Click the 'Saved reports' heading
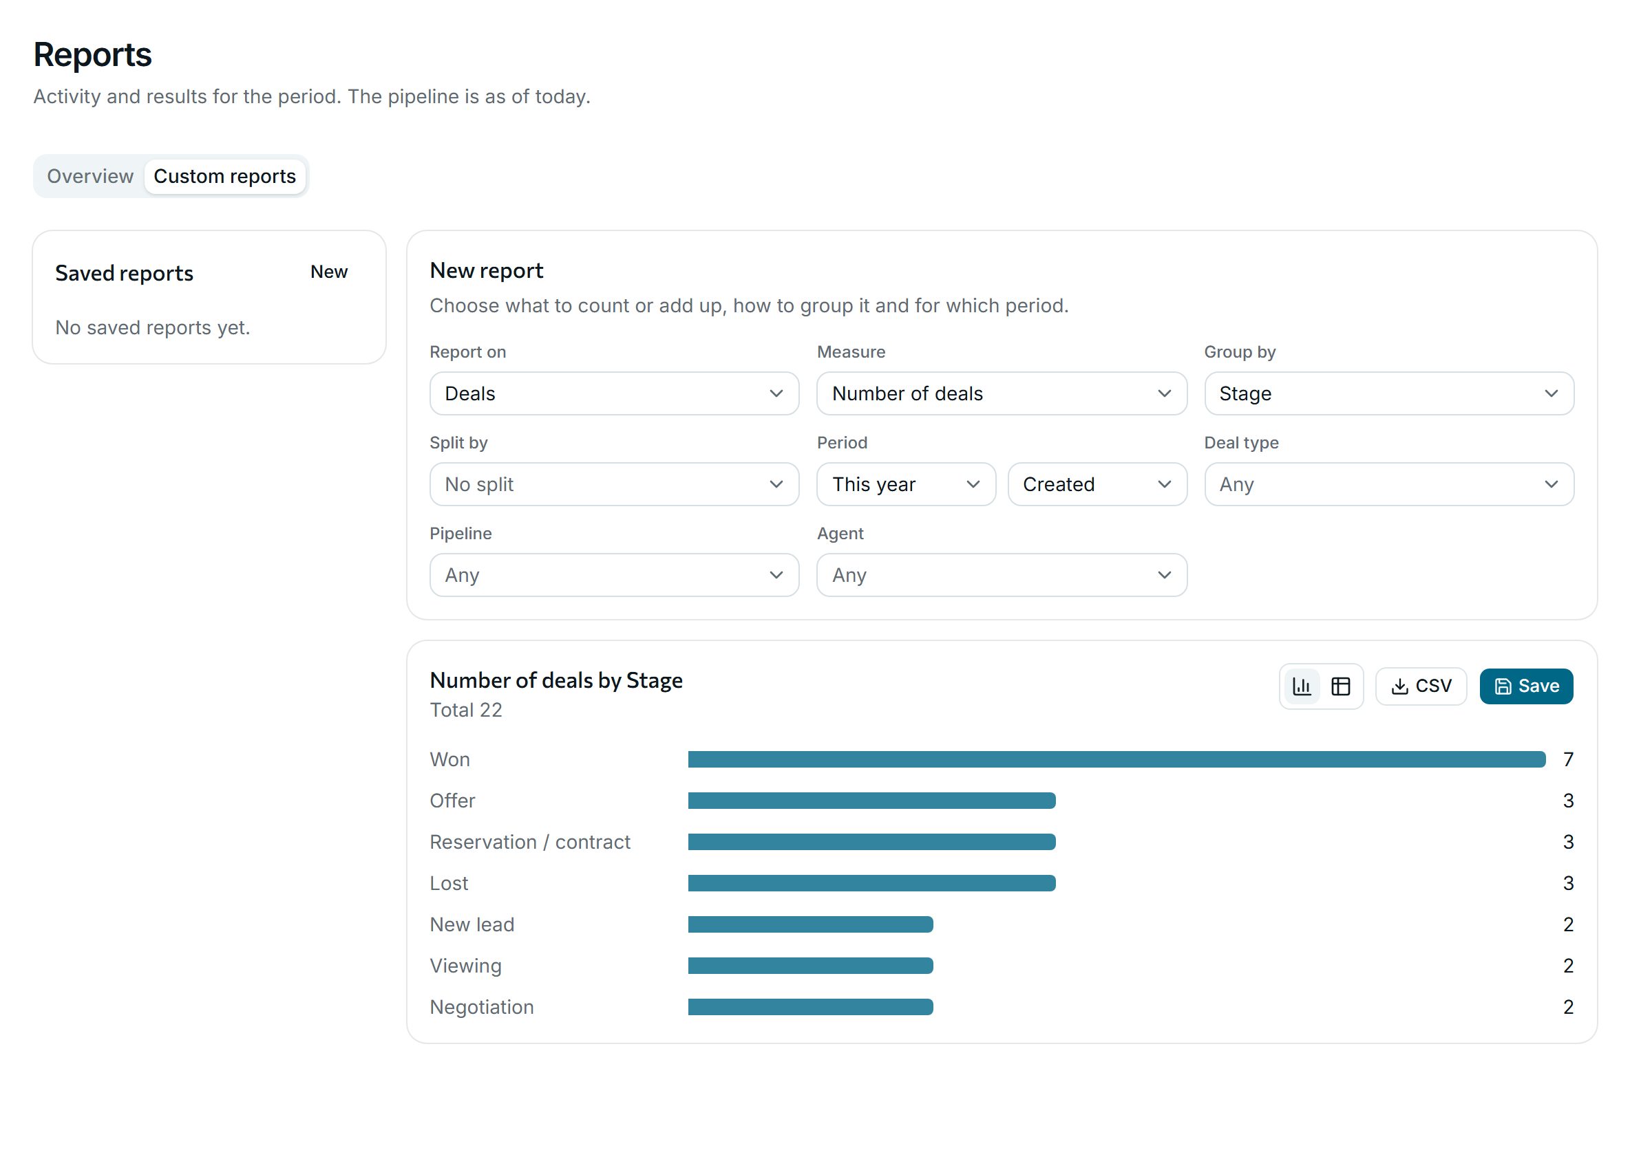The width and height of the screenshot is (1630, 1161). tap(125, 273)
